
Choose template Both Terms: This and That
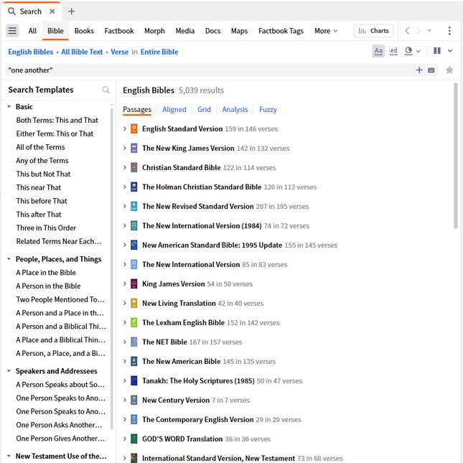[57, 120]
